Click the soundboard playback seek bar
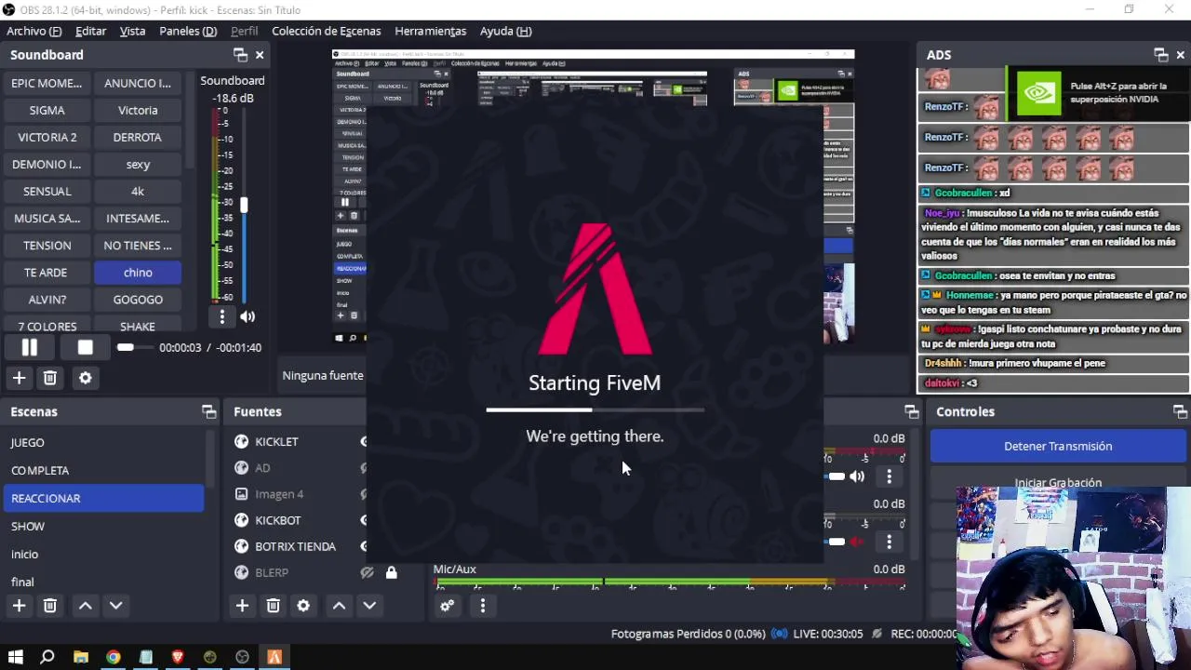Viewport: 1191px width, 670px height. (x=135, y=347)
